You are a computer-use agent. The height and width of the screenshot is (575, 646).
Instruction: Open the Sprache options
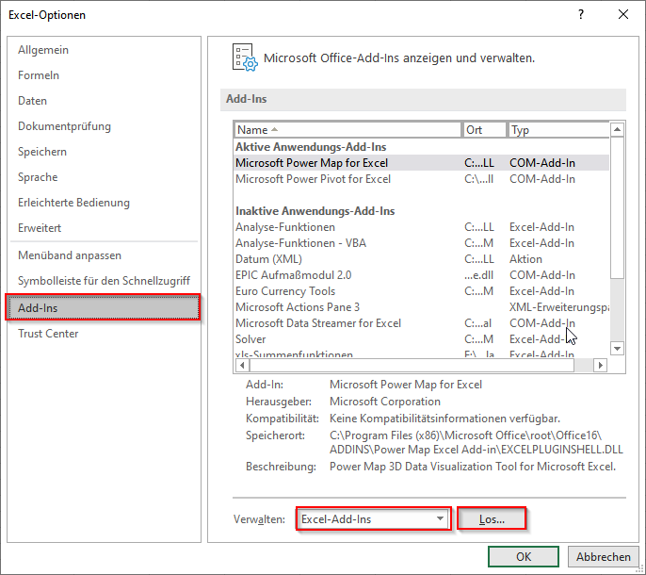tap(104, 177)
